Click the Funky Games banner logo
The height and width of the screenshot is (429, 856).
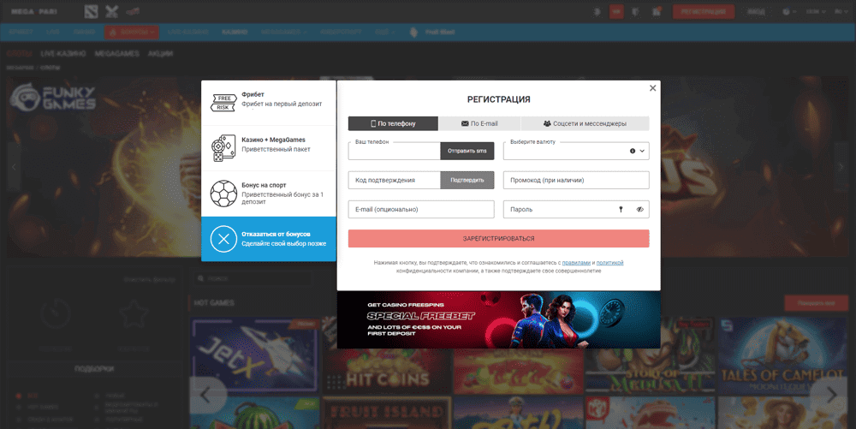(53, 98)
